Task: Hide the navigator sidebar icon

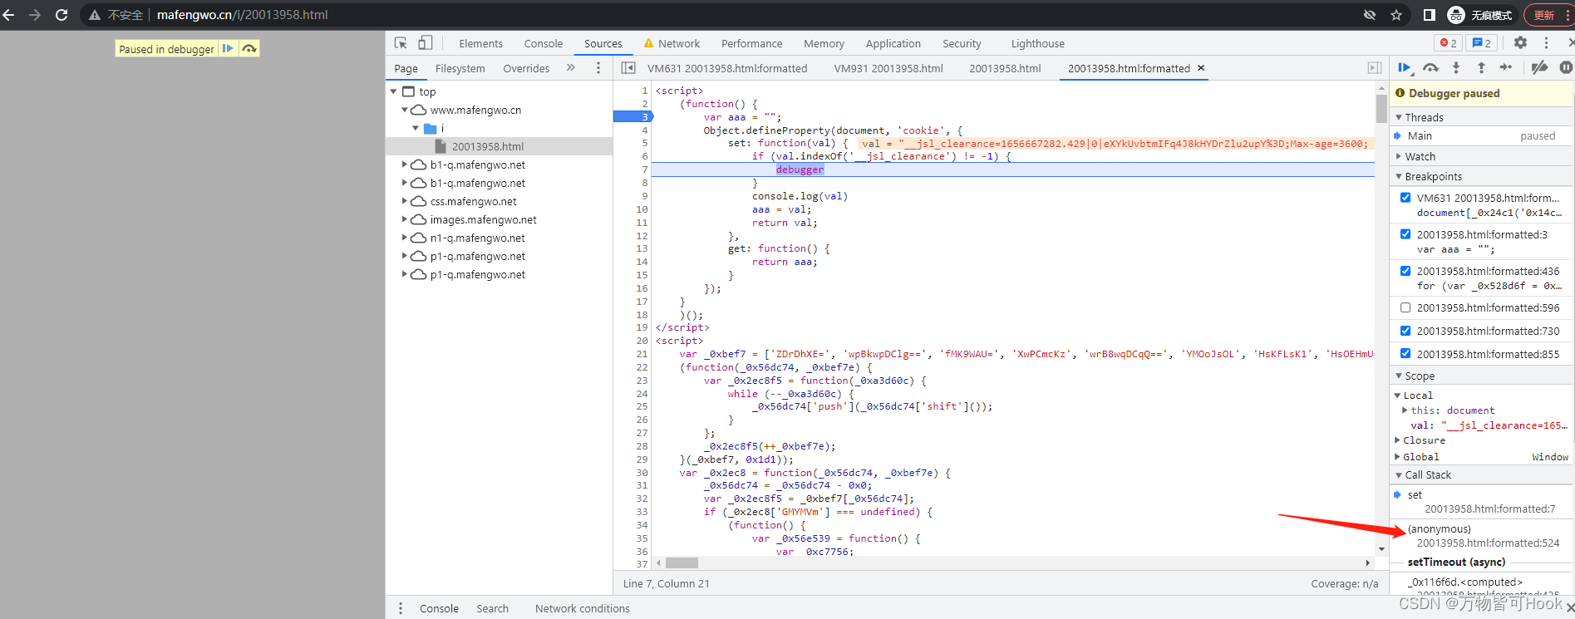Action: 628,68
